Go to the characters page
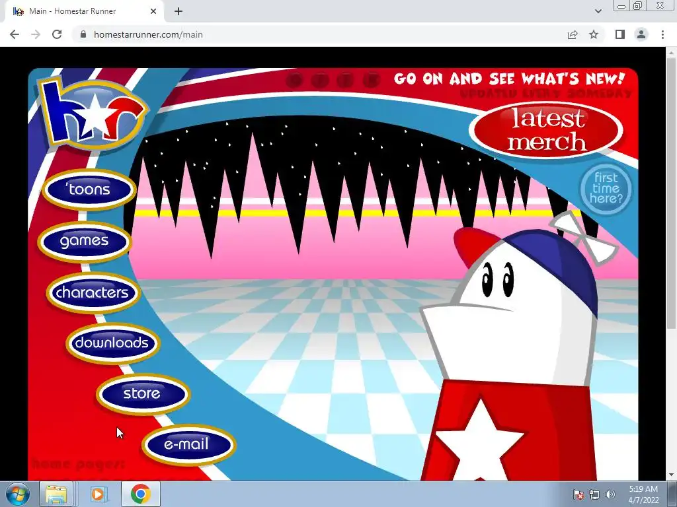 (93, 292)
